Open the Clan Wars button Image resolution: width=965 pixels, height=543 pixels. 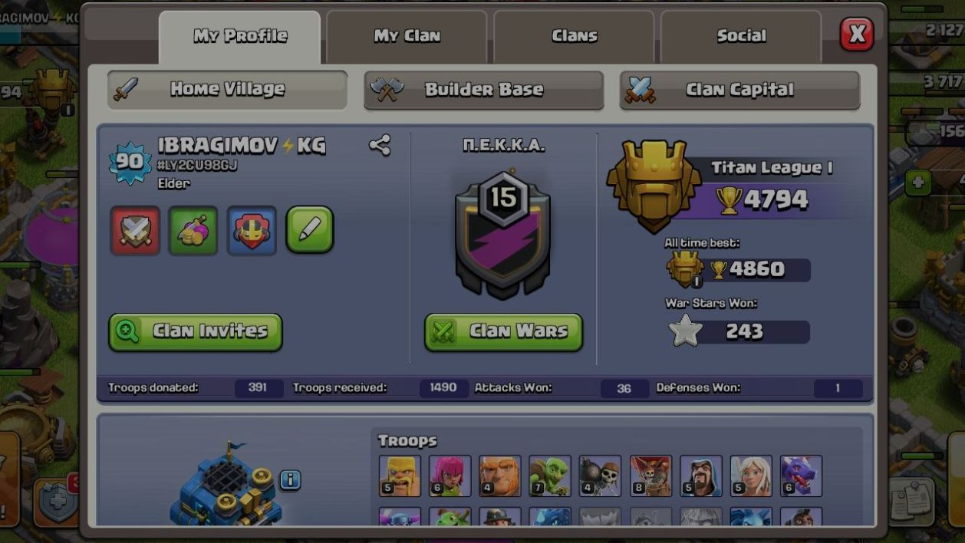coord(503,332)
